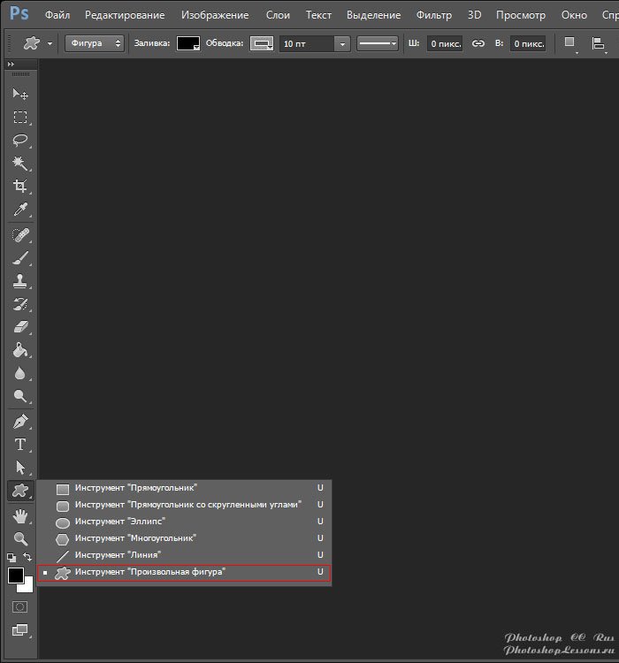Screen dimensions: 619x663
Task: Select the Brush tool
Action: (x=19, y=258)
